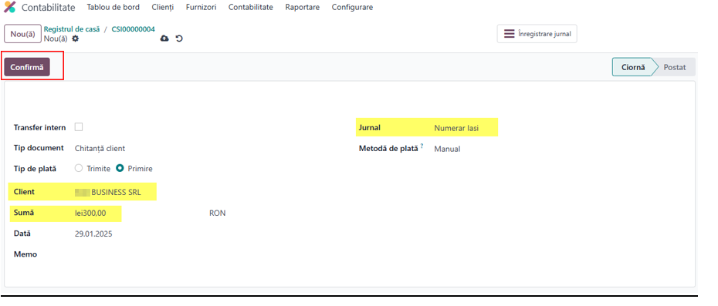Open the Client field BUSINESS SRL dropdown
This screenshot has width=718, height=306.
pos(114,193)
